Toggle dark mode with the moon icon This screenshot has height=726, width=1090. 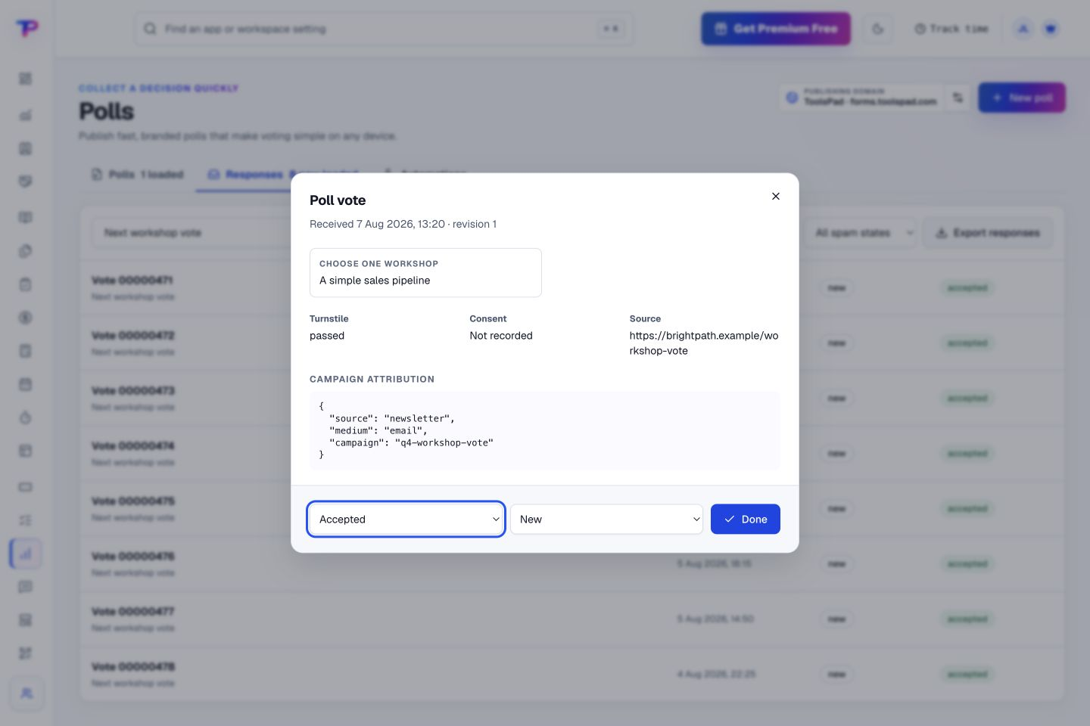click(x=878, y=29)
